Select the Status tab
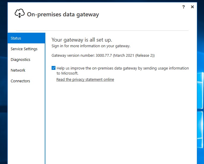 pyautogui.click(x=26, y=38)
